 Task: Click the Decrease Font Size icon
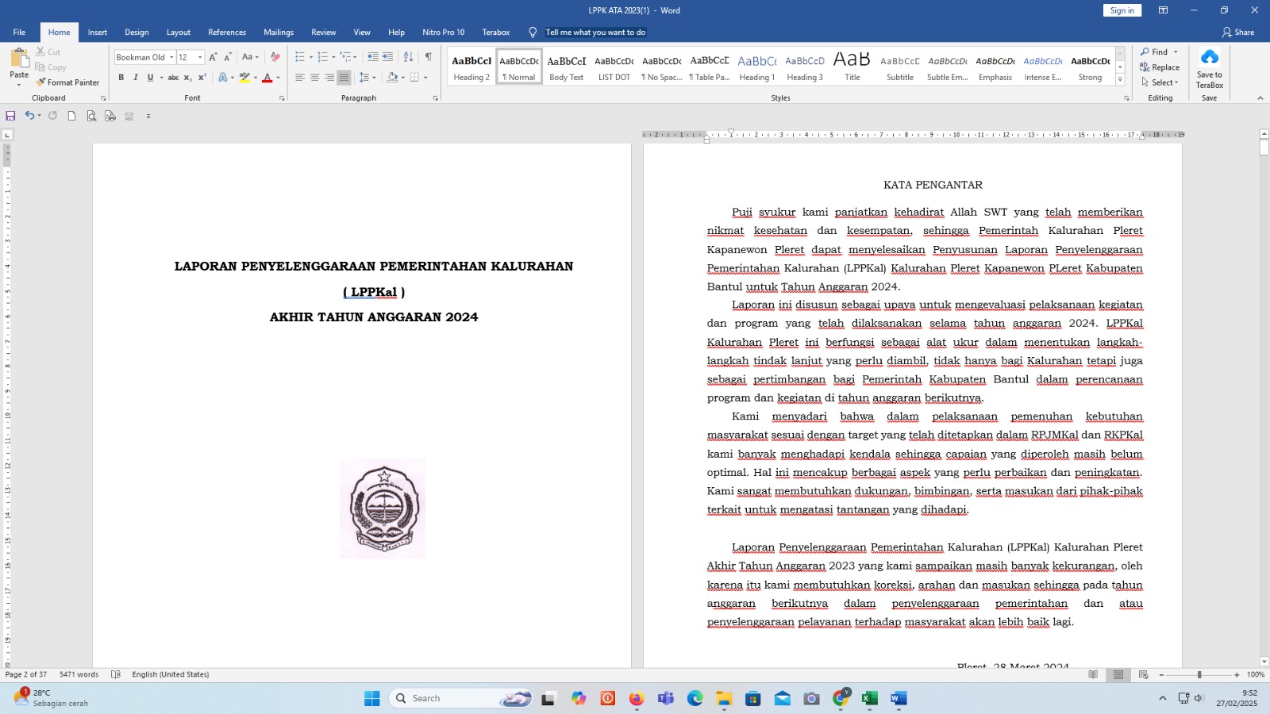pos(228,57)
